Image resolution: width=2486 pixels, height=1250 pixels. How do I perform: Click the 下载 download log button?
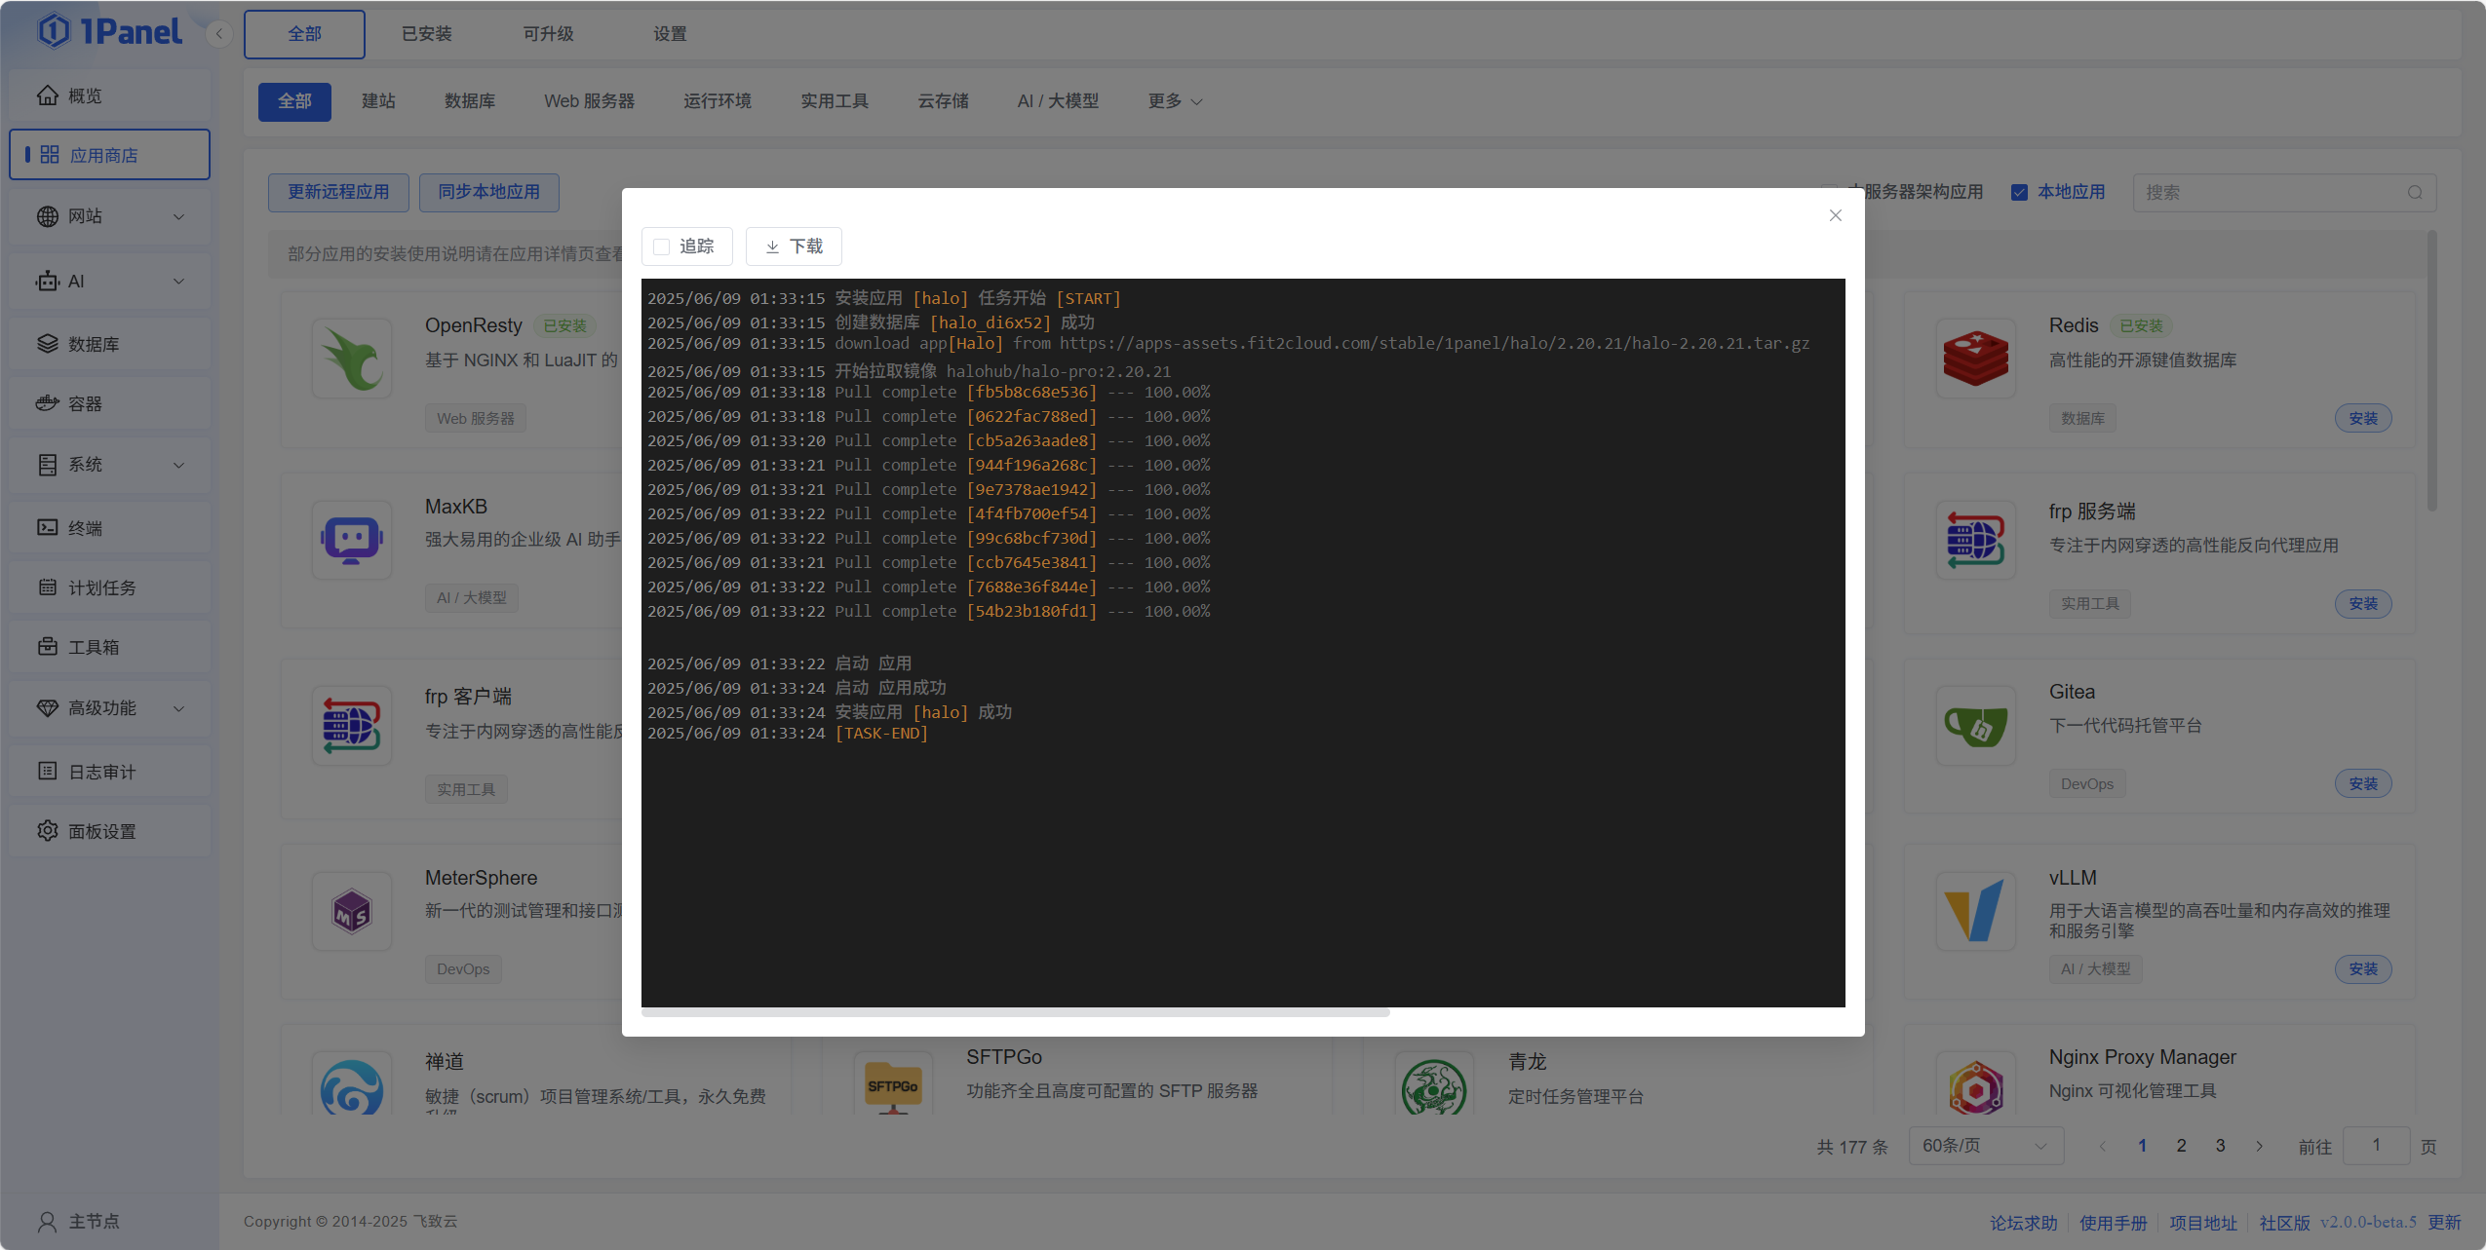[794, 246]
